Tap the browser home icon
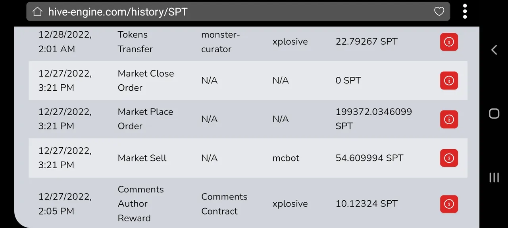 (x=37, y=12)
